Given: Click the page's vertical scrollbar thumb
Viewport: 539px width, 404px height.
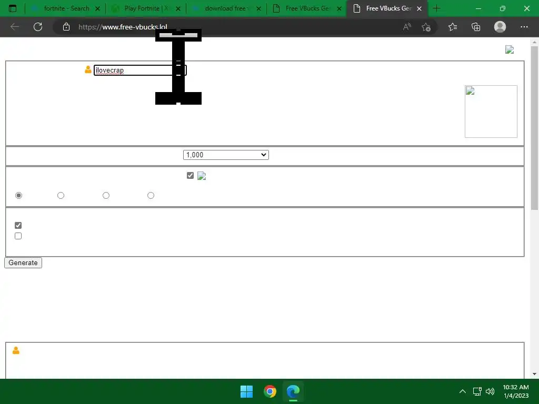Looking at the screenshot, I should [x=534, y=128].
